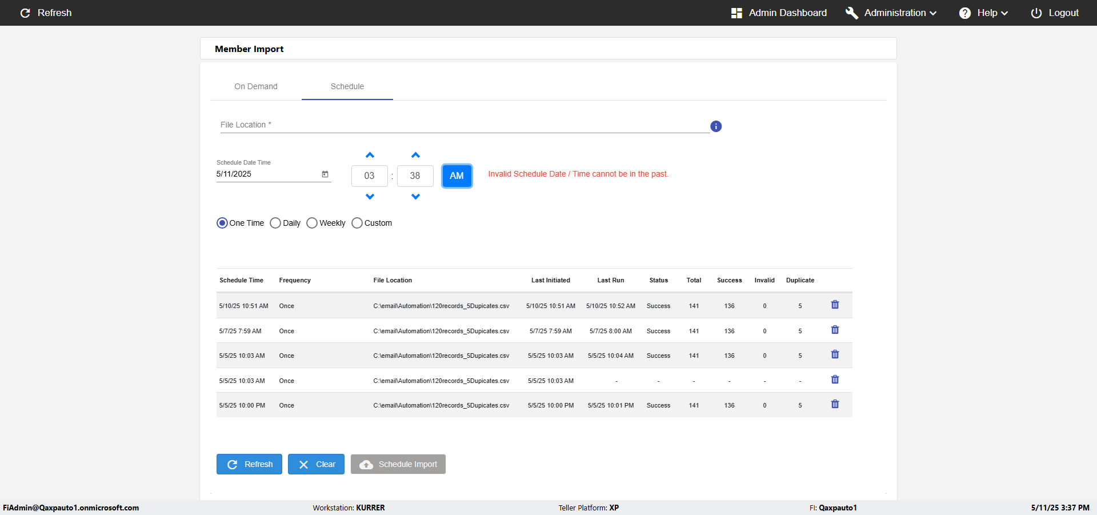The width and height of the screenshot is (1097, 515).
Task: Click the blue Clear button
Action: point(316,464)
